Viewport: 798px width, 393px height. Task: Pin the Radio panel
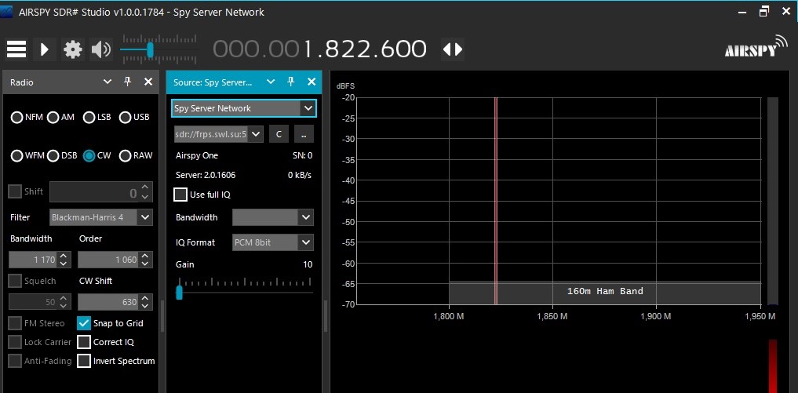(x=128, y=82)
